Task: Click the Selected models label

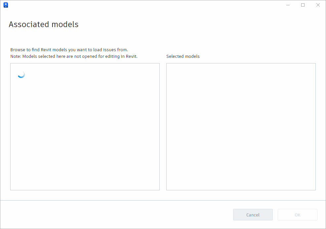Action: click(183, 56)
